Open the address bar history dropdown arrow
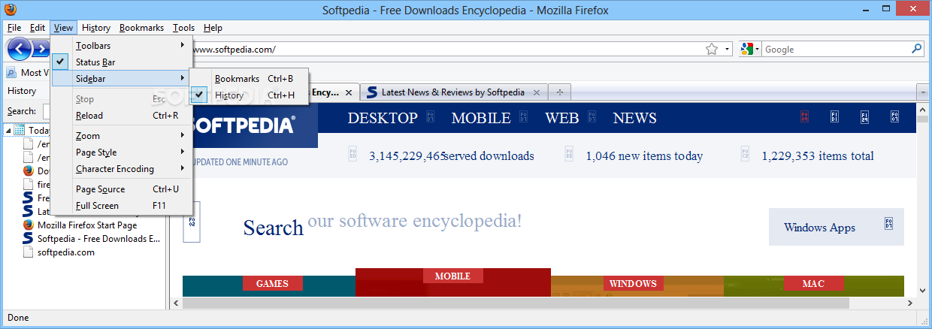The height and width of the screenshot is (329, 932). click(x=728, y=50)
